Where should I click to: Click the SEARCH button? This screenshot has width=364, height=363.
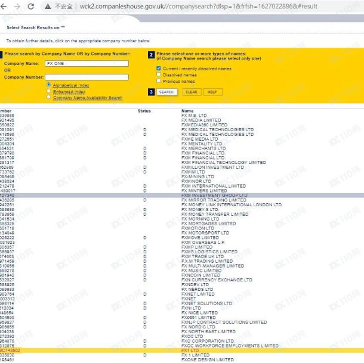tap(167, 92)
